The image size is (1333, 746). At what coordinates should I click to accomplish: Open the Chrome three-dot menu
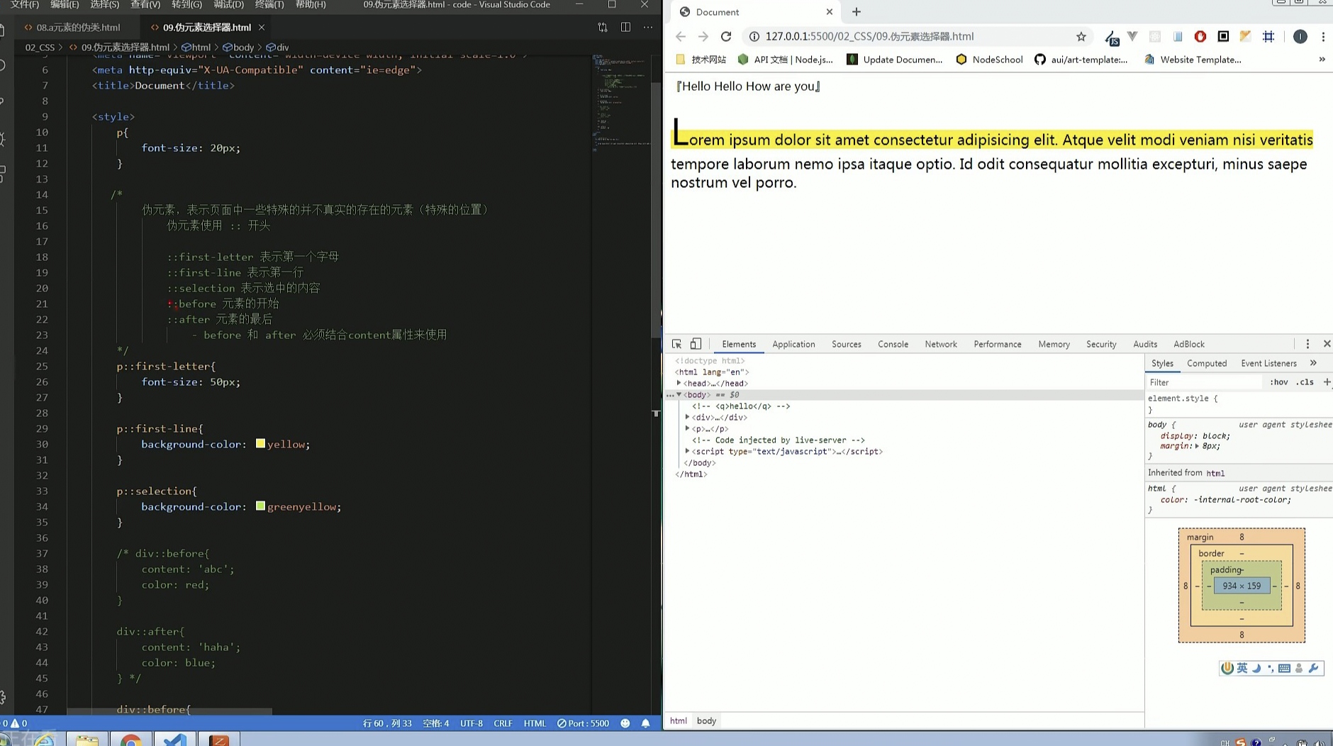[x=1322, y=36]
